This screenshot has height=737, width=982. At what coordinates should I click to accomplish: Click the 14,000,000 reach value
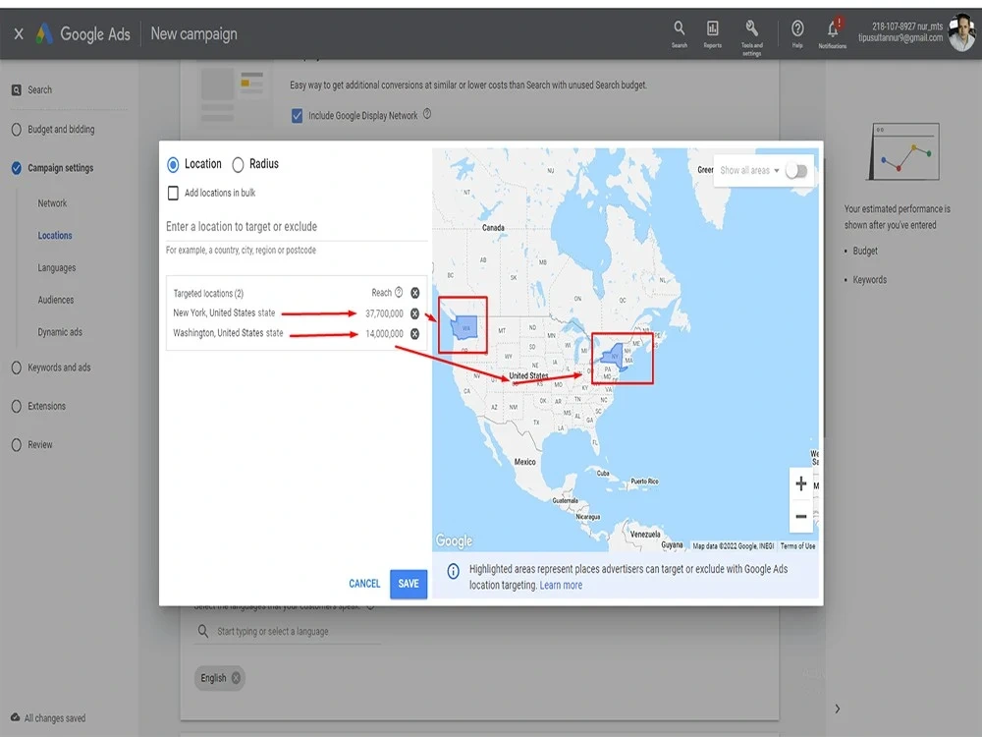[384, 334]
